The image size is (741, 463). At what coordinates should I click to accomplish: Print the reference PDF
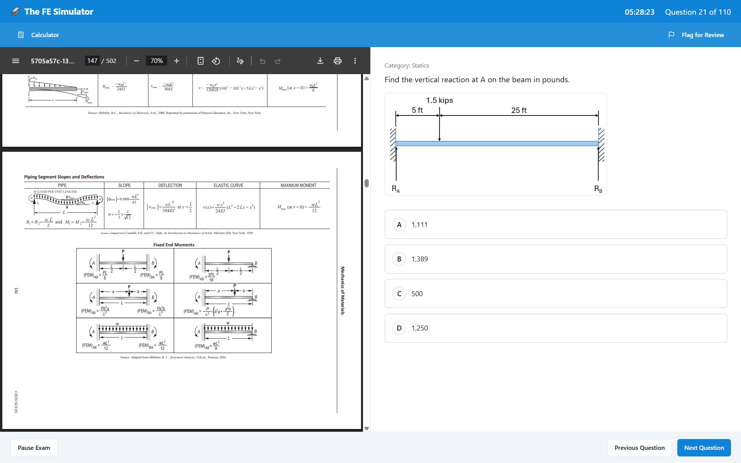coord(337,61)
